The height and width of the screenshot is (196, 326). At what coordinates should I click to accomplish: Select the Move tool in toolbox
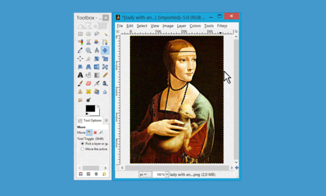[x=105, y=50]
